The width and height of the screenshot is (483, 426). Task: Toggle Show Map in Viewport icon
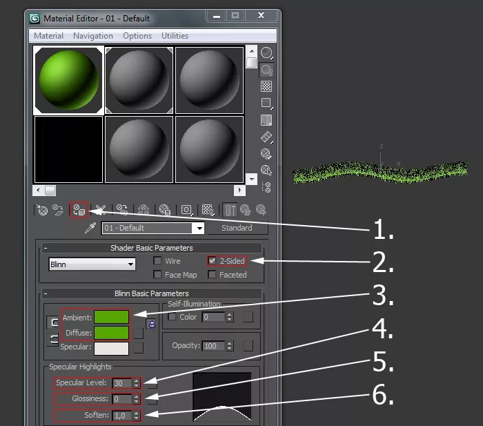[x=208, y=210]
